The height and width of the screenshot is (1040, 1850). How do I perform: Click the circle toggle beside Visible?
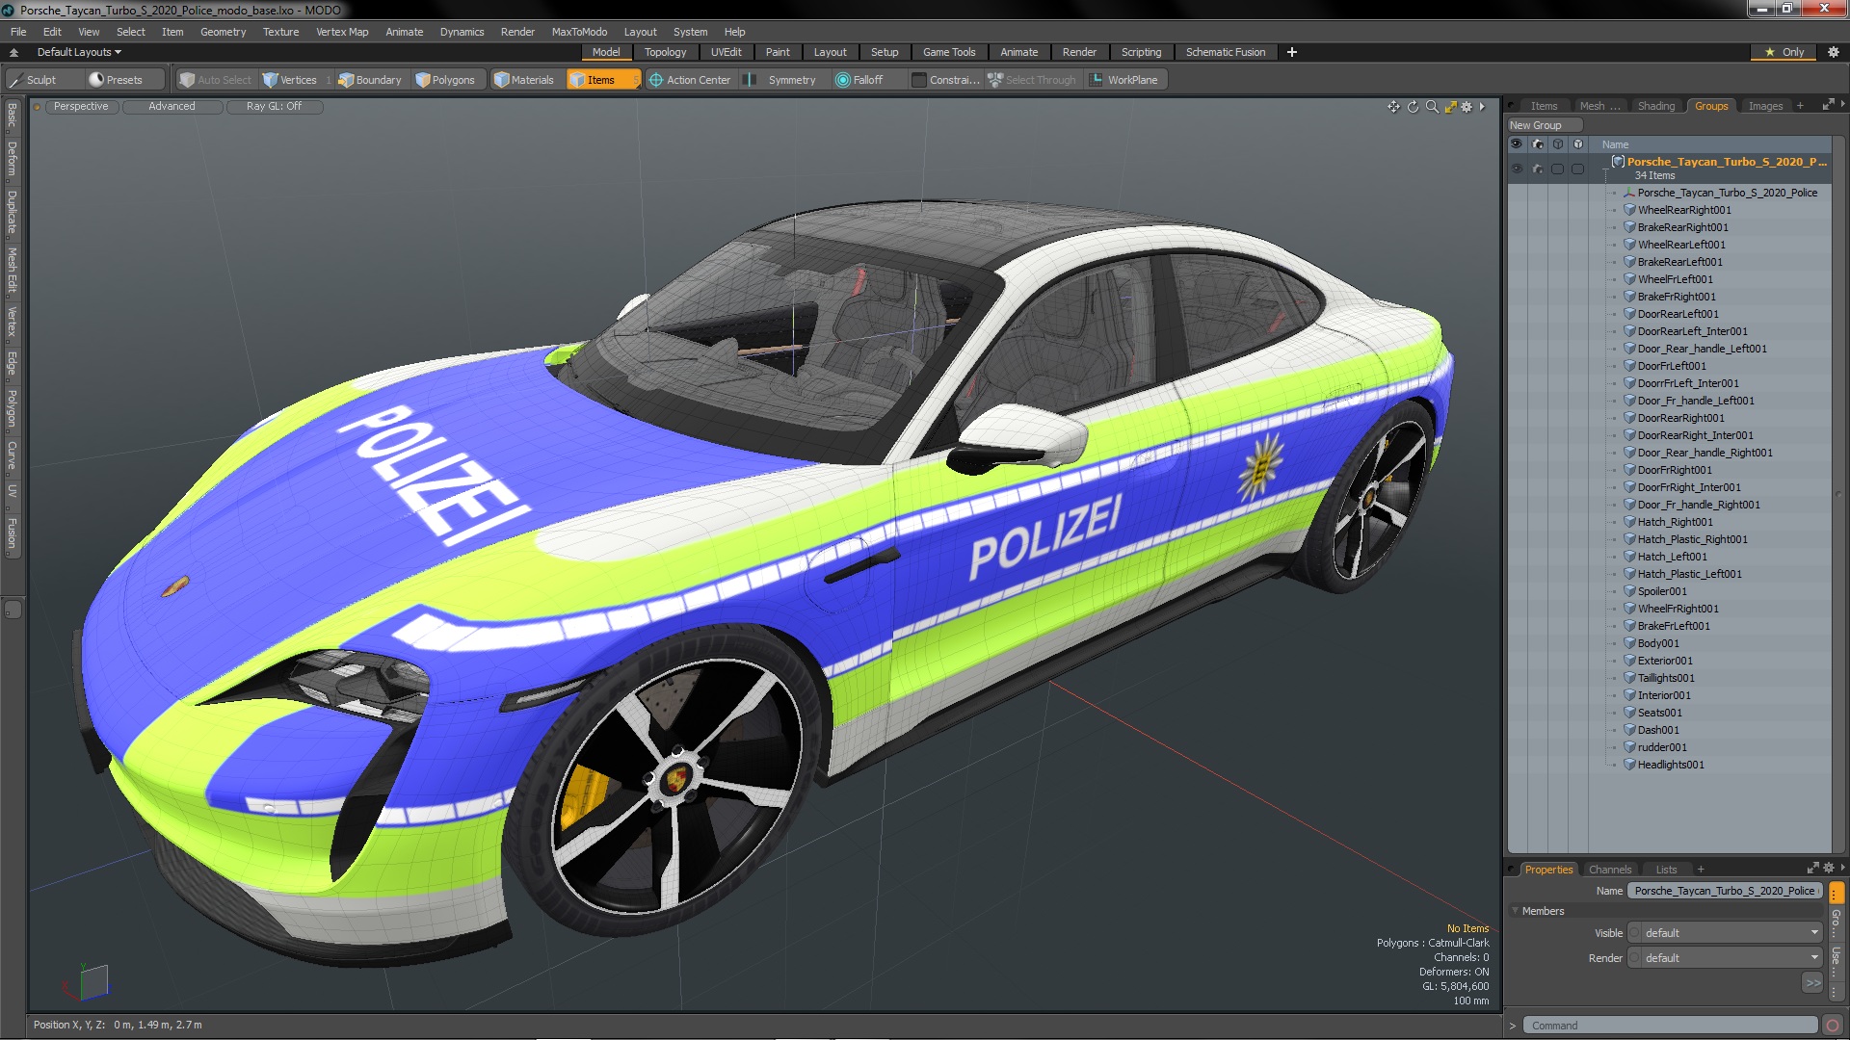[1635, 933]
